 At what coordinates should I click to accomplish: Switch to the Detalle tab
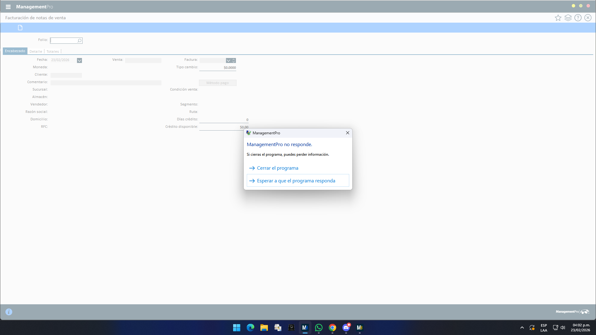pos(36,51)
